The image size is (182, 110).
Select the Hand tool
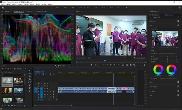pyautogui.click(x=30, y=88)
